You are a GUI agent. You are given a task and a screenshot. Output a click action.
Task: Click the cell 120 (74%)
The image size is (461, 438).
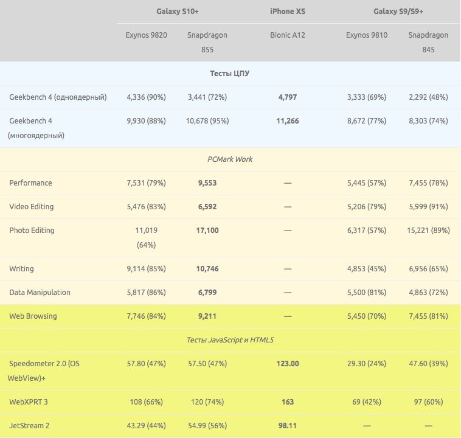[207, 402]
